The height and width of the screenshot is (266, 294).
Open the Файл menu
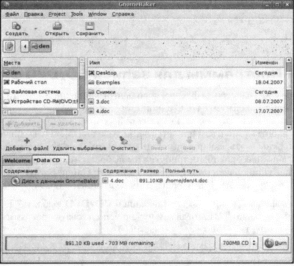click(12, 14)
